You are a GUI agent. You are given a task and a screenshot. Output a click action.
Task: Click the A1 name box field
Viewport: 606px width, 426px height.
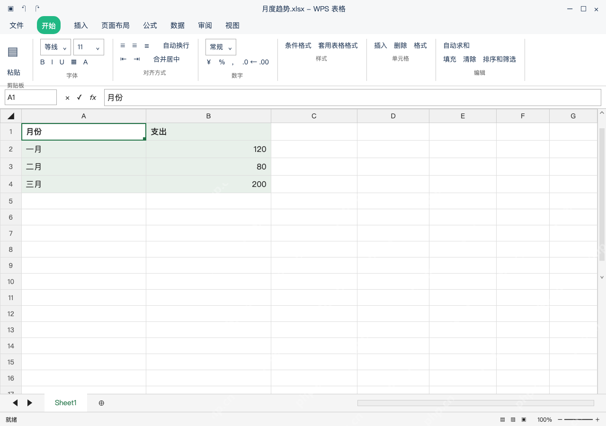point(31,98)
